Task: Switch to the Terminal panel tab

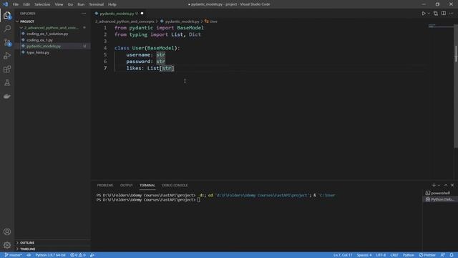Action: 147,186
